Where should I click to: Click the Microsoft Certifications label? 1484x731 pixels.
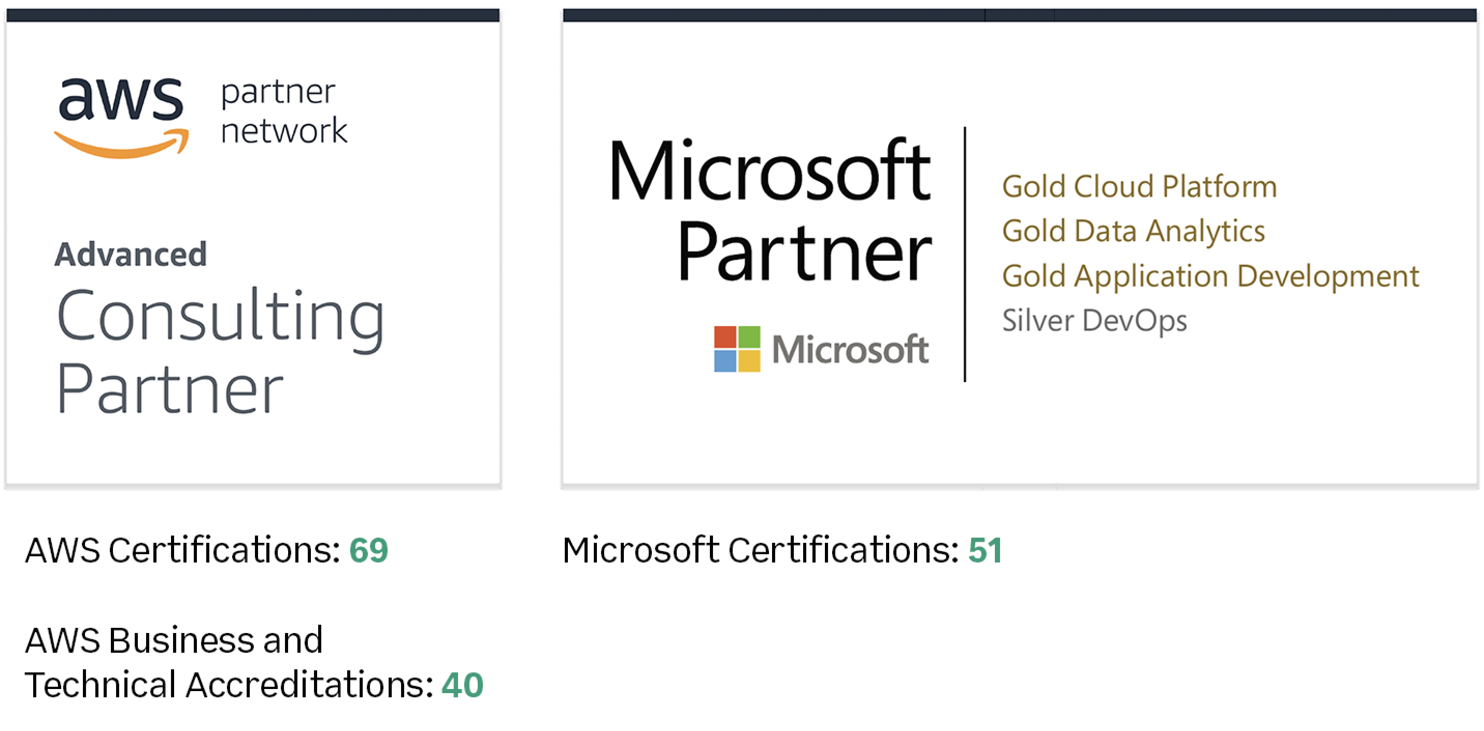coord(761,550)
